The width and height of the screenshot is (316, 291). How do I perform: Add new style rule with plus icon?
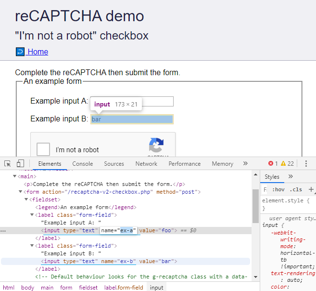pos(311,189)
